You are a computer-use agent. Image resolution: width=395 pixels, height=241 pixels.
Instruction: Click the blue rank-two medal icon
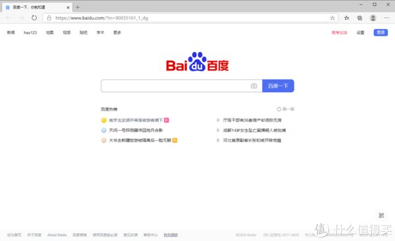(x=104, y=130)
